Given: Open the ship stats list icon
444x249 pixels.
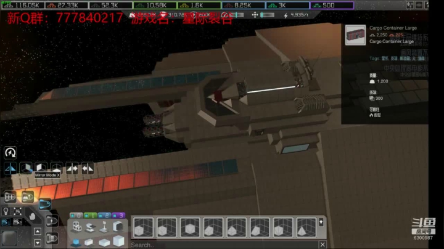Looking at the screenshot, I should (52, 238).
